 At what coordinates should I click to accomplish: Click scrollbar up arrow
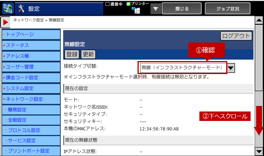[259, 20]
